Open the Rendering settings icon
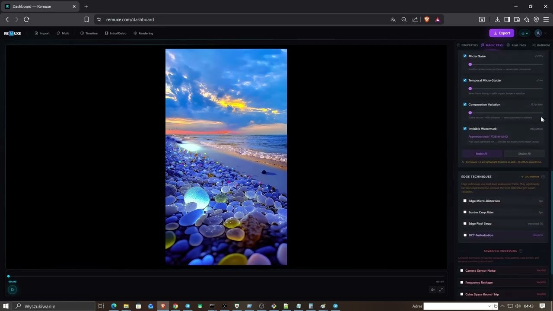Image resolution: width=553 pixels, height=311 pixels. pyautogui.click(x=135, y=33)
